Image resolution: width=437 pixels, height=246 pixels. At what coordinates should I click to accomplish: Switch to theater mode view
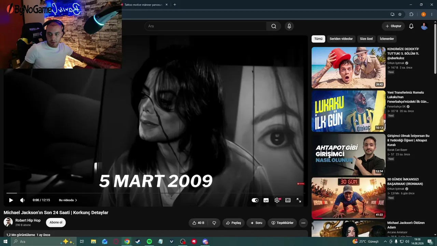click(288, 200)
